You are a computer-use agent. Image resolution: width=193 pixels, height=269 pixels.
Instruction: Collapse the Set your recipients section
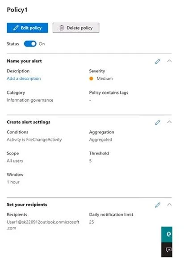(169, 205)
